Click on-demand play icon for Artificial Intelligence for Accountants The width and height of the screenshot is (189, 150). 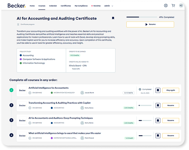click(30, 93)
